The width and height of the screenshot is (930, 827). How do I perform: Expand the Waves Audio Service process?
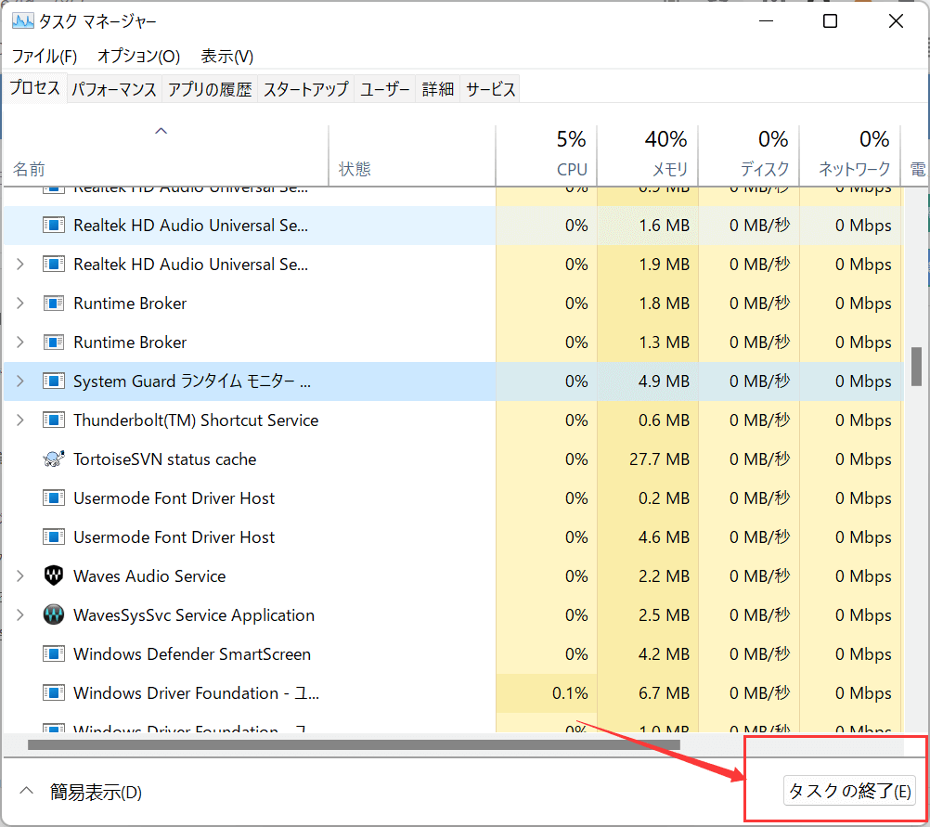pyautogui.click(x=20, y=575)
